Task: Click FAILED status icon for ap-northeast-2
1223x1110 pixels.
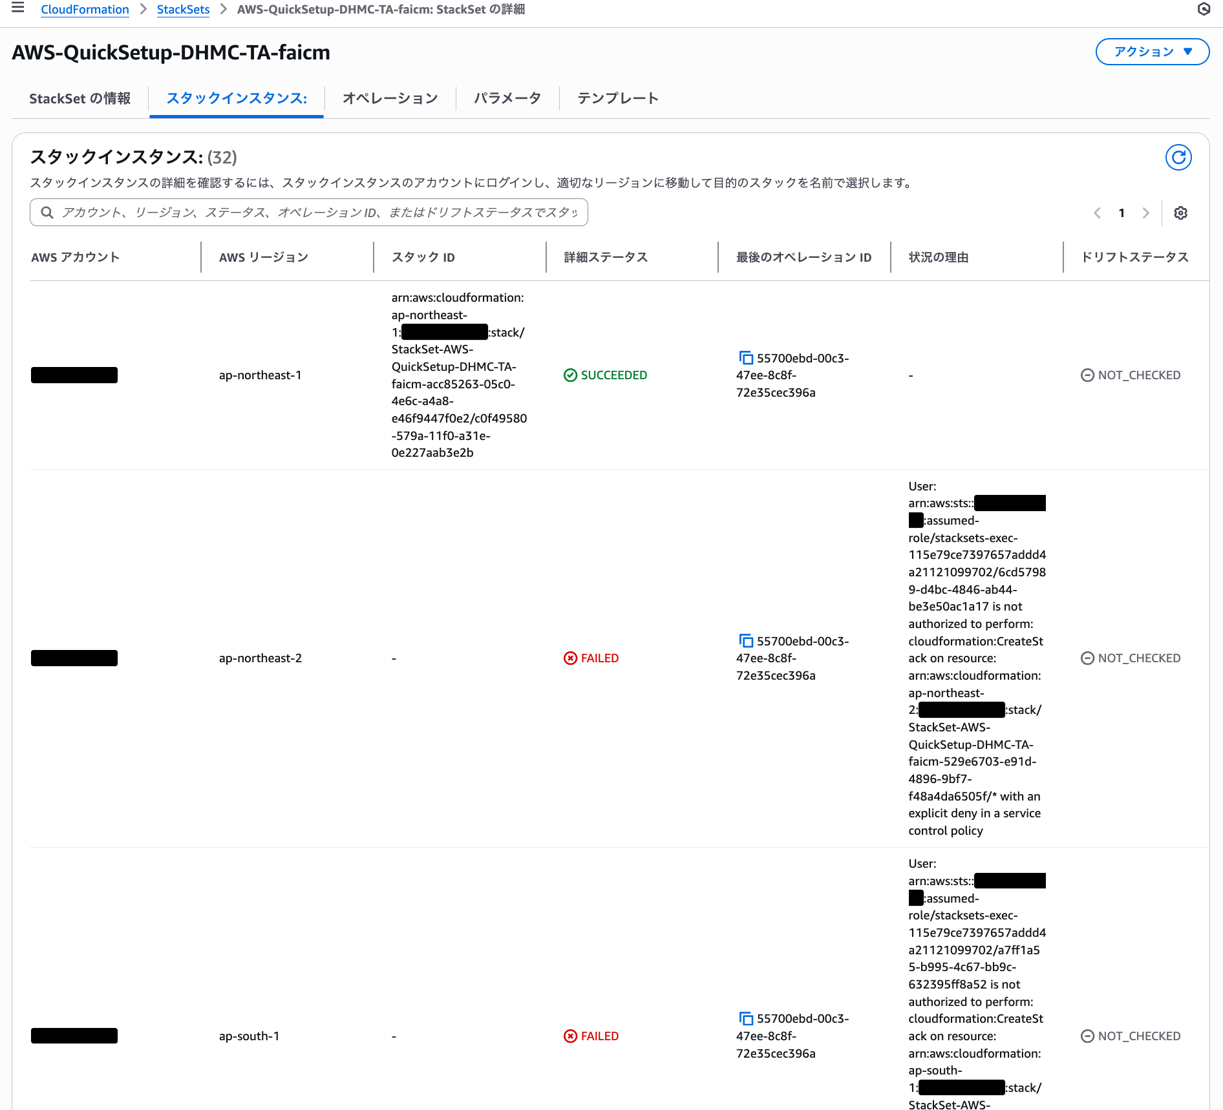Action: point(570,658)
